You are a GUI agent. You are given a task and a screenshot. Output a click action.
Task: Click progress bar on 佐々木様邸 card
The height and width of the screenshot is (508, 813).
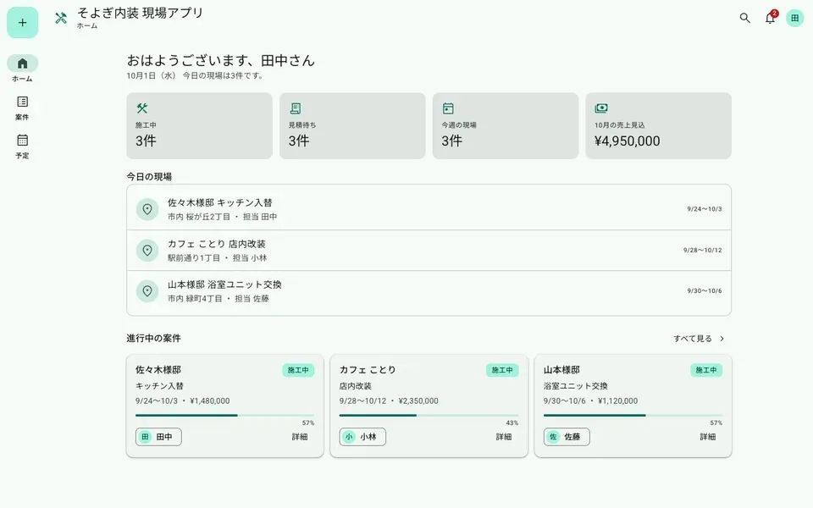coord(224,415)
